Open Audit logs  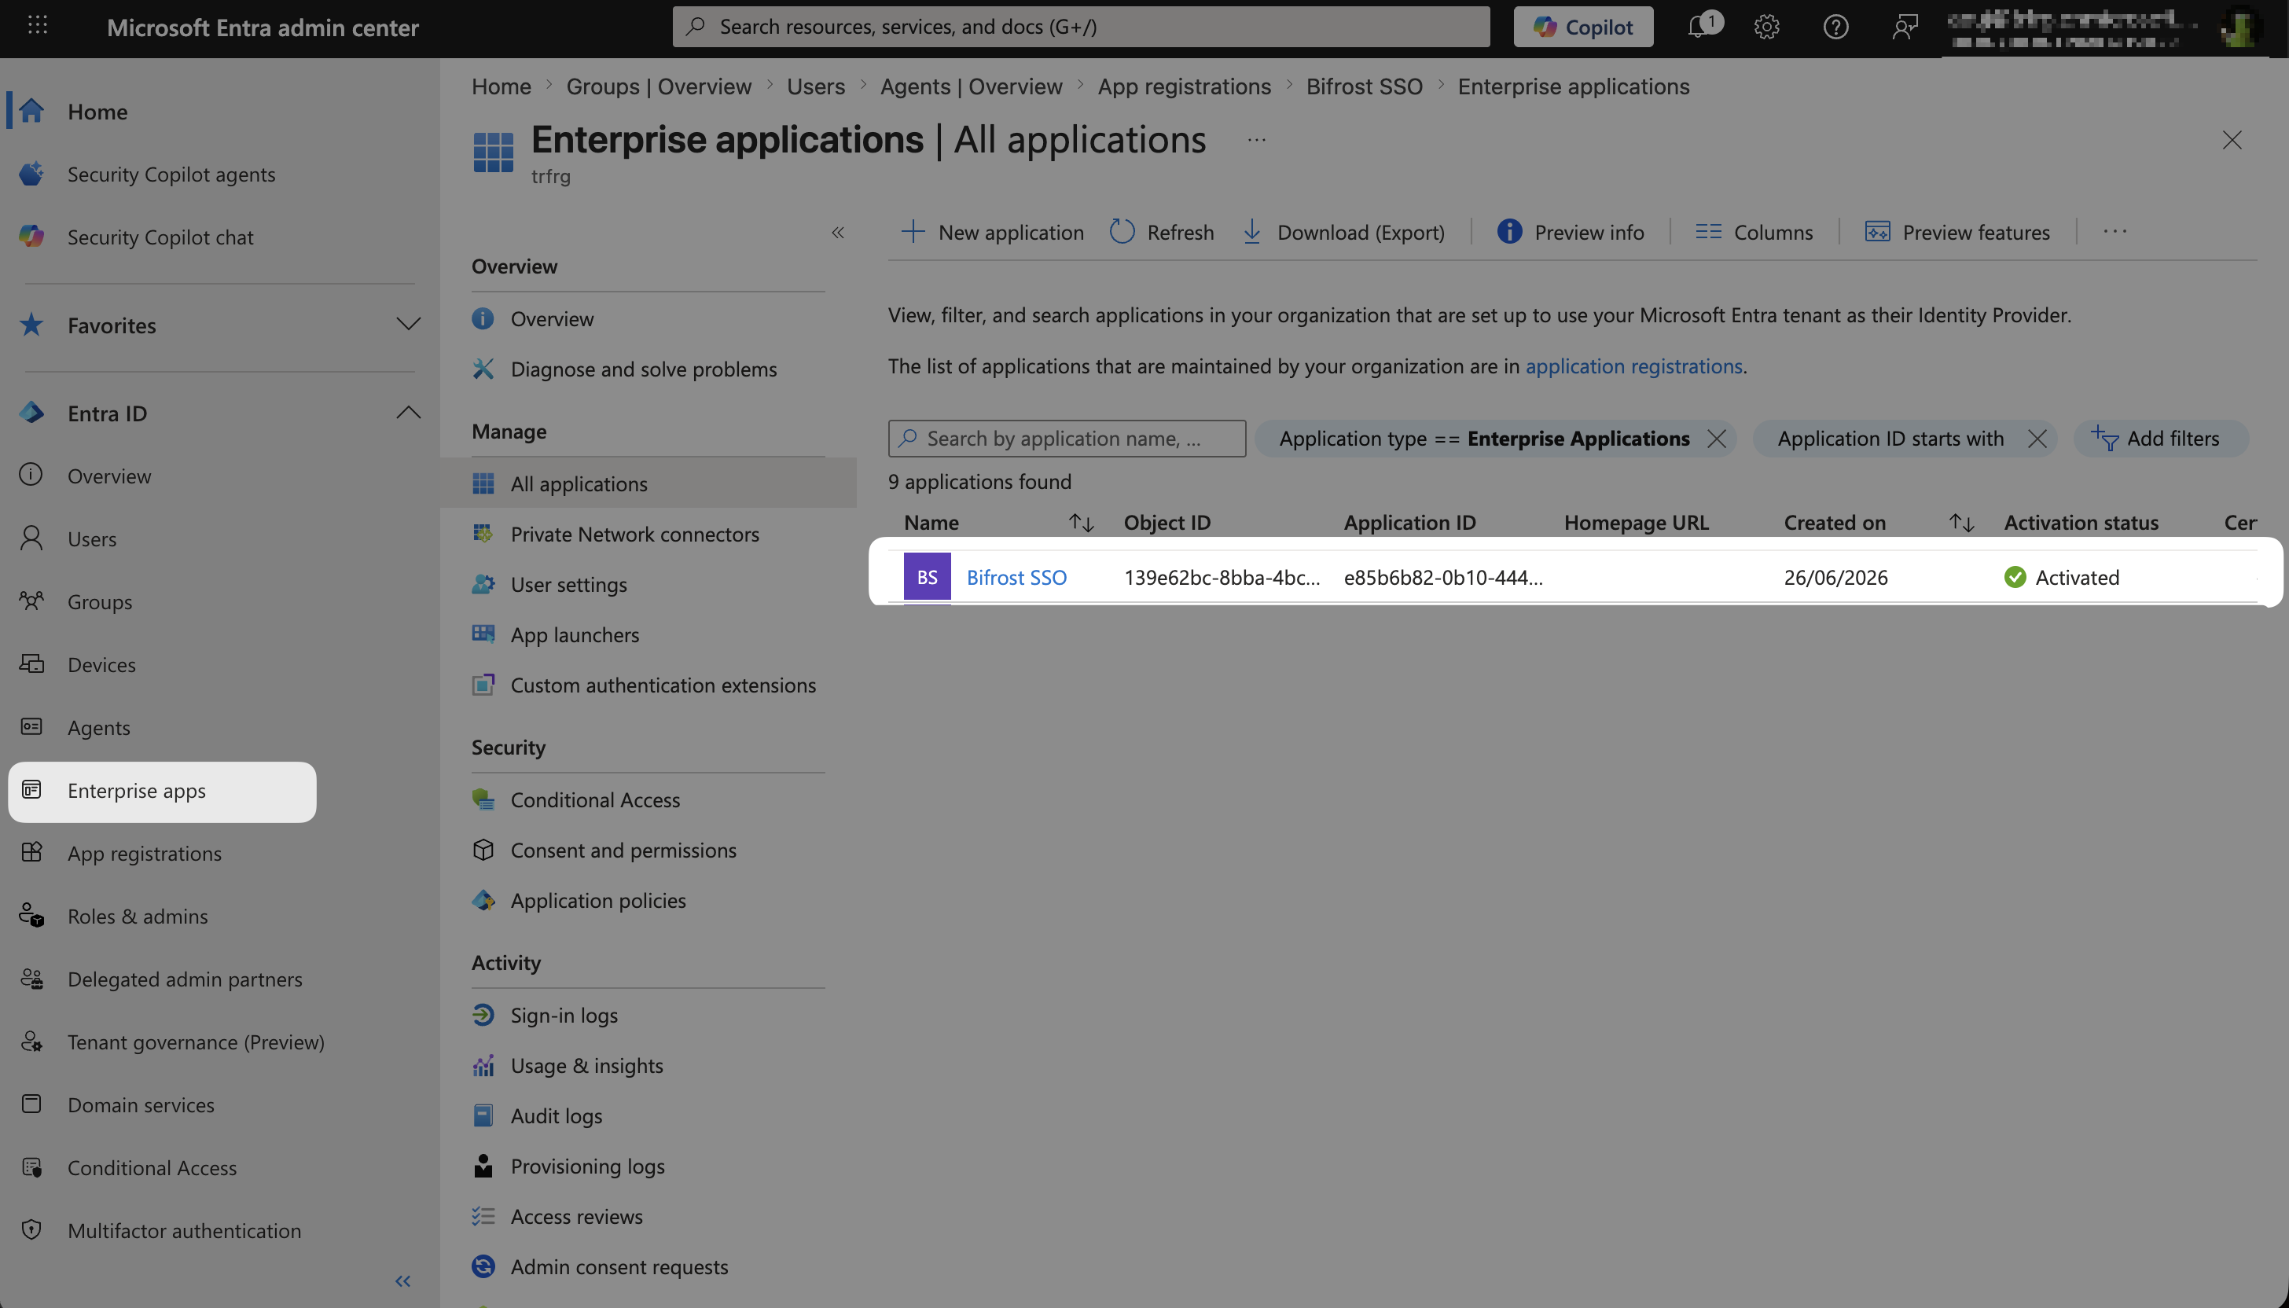tap(556, 1115)
